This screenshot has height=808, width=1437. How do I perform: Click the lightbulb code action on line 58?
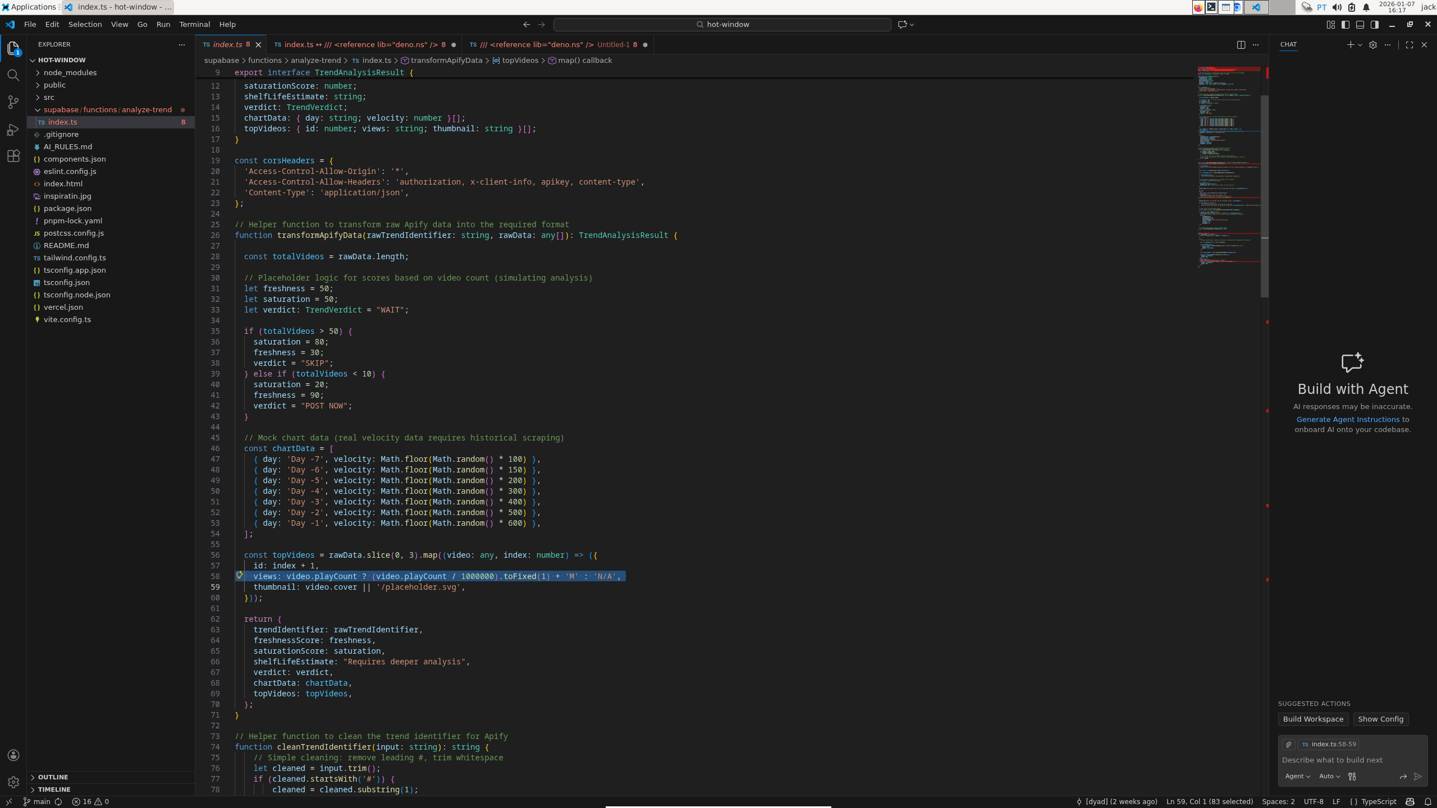click(239, 575)
